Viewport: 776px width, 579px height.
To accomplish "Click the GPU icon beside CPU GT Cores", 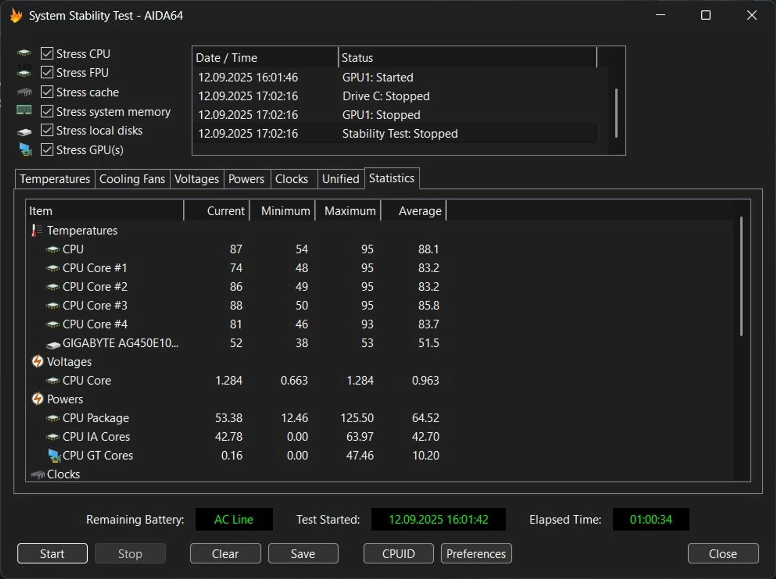I will click(54, 456).
